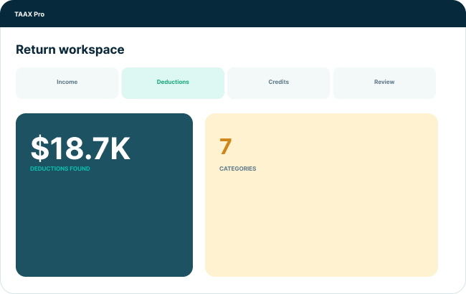This screenshot has width=466, height=294.
Task: Click the TAAX Pro app title
Action: click(x=29, y=14)
